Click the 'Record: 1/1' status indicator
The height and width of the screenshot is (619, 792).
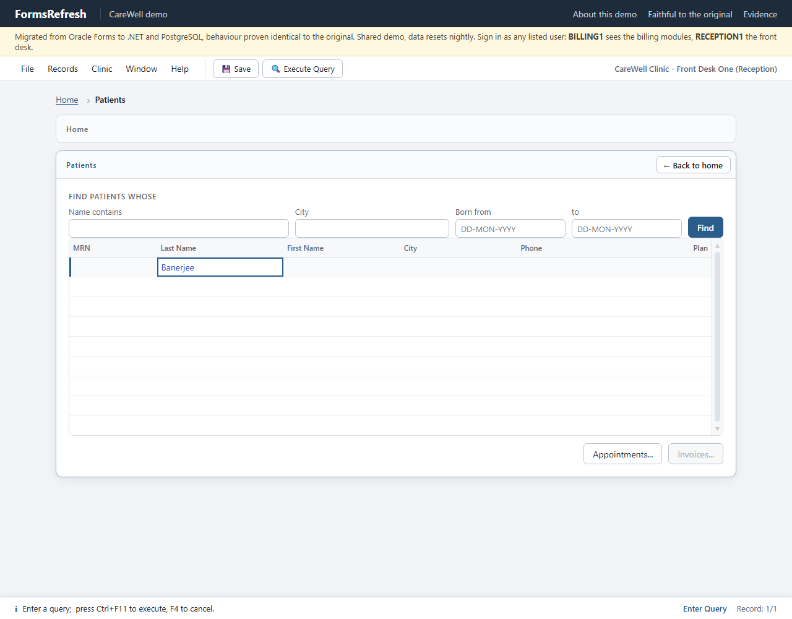point(757,609)
